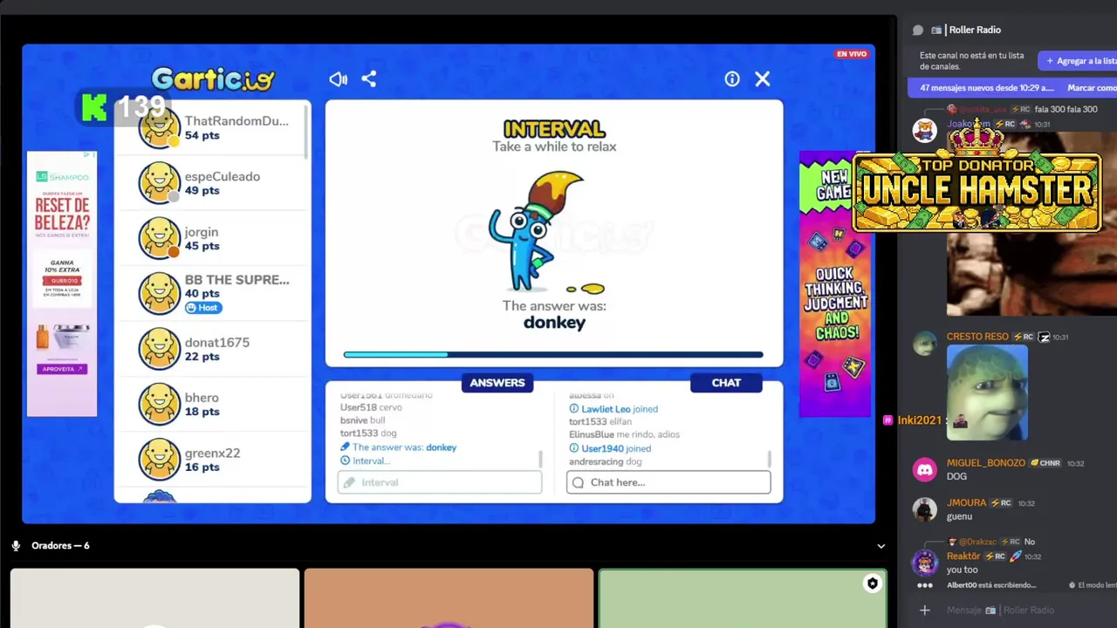
Task: Click JMOURA's user avatar
Action: pyautogui.click(x=924, y=509)
